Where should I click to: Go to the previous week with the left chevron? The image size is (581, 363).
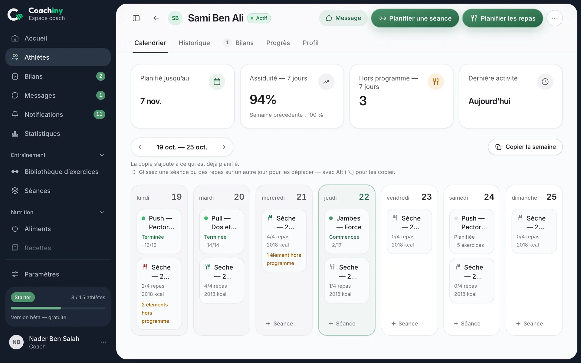click(140, 147)
